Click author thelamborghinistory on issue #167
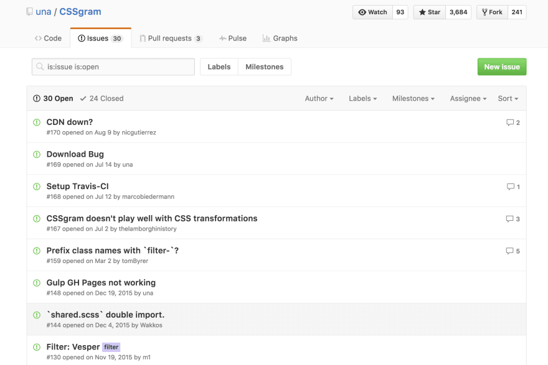The image size is (548, 365). point(148,229)
